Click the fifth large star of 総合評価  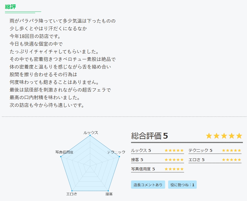click(239, 136)
